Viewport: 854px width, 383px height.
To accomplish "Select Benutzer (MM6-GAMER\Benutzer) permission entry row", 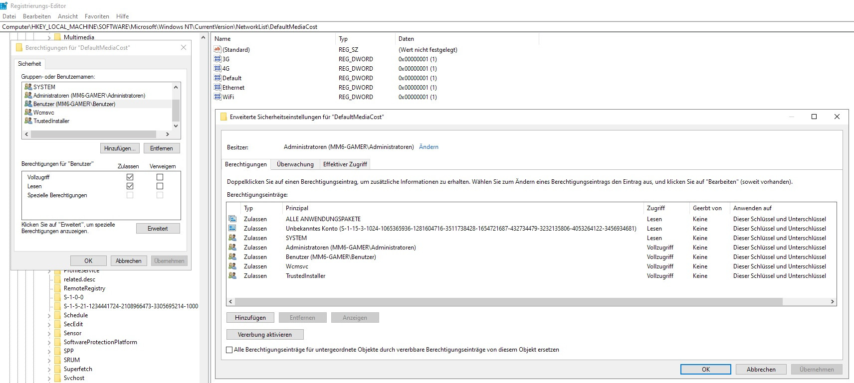I will coord(531,257).
